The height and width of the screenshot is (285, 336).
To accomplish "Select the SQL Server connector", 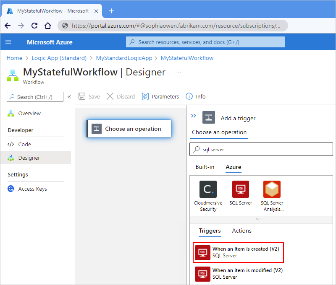I will [x=241, y=193].
